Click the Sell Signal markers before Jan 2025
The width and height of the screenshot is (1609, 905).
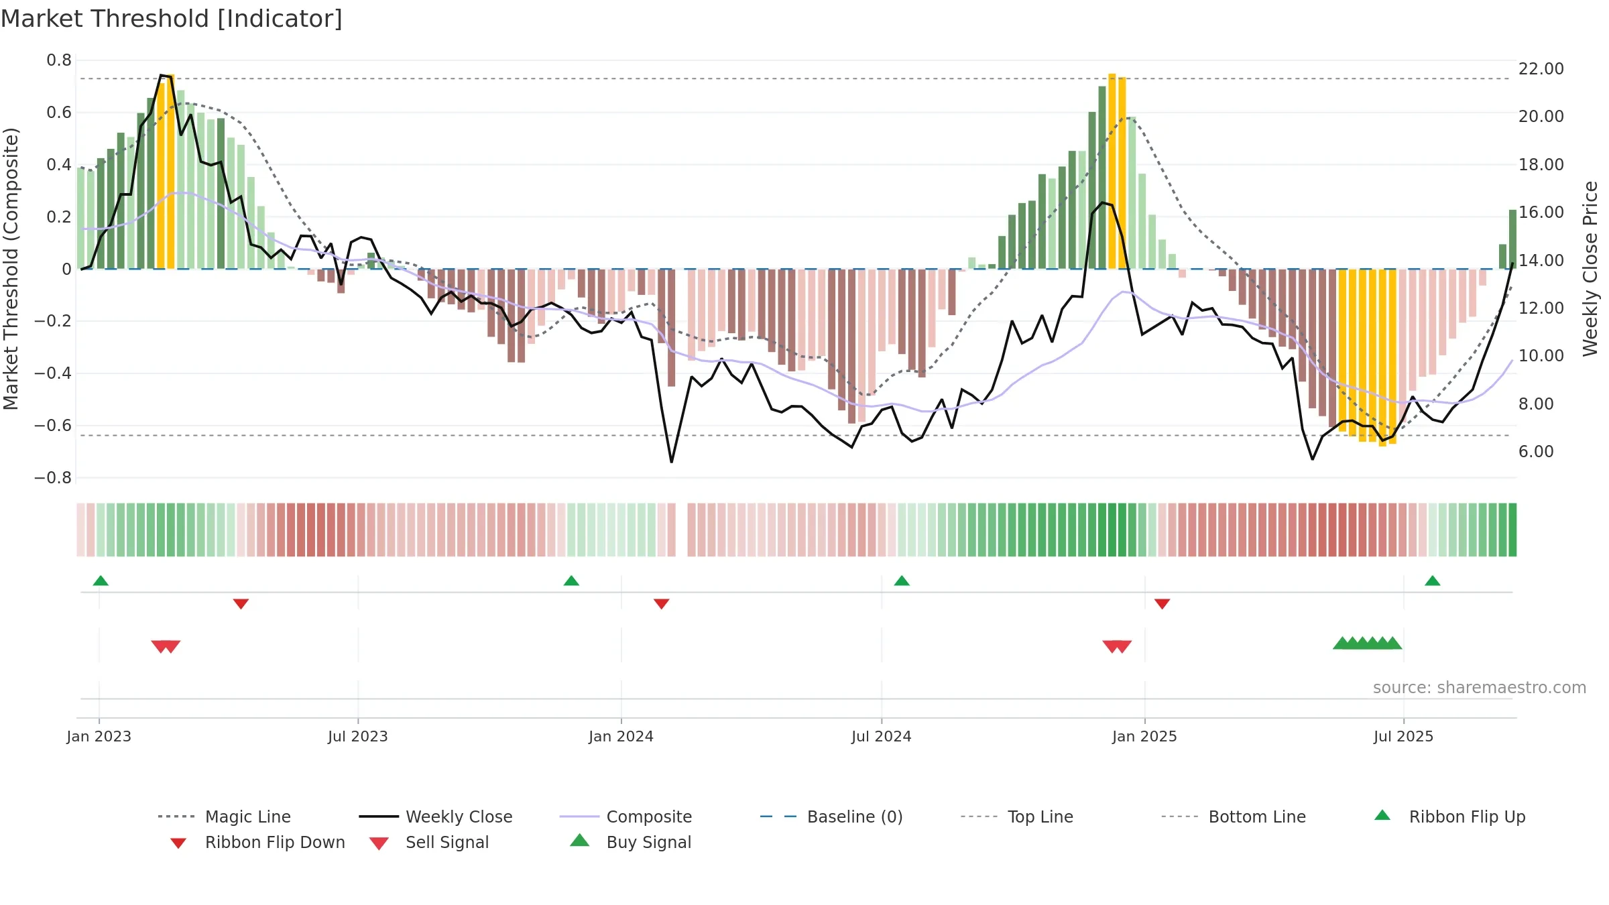(1117, 646)
